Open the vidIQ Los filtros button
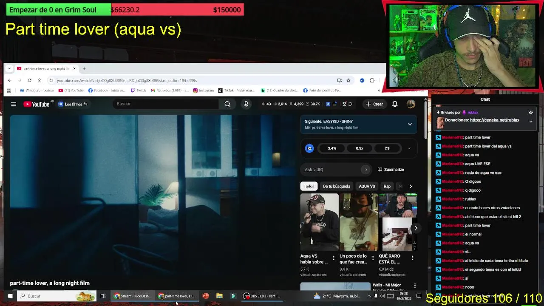Viewport: 544px width, 306px height. 73,104
